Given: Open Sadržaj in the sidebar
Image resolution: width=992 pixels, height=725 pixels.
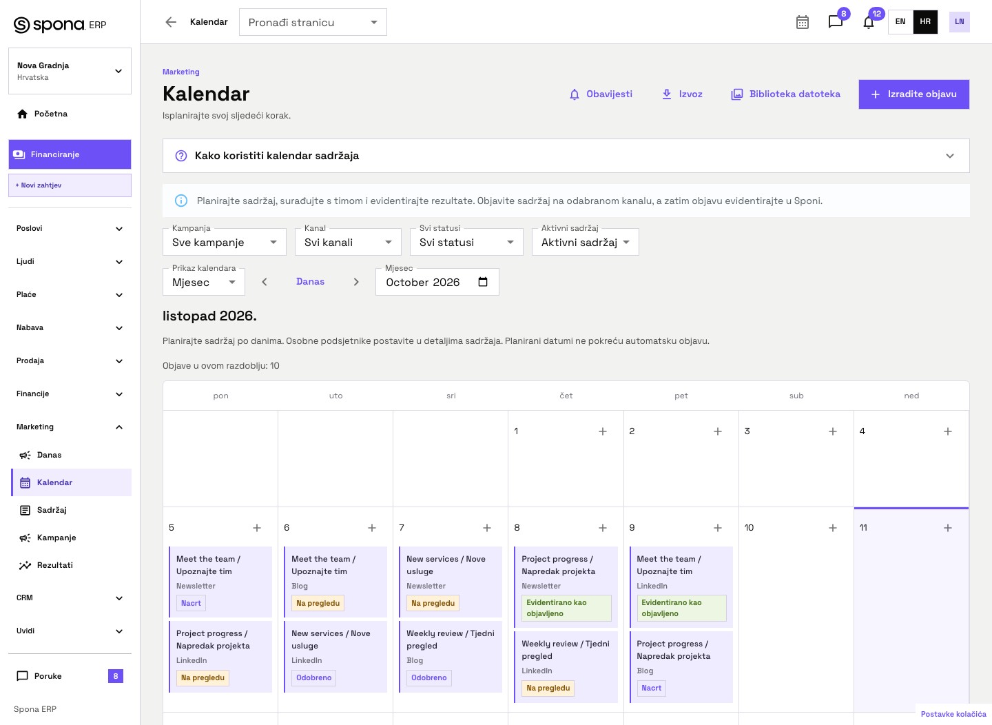Looking at the screenshot, I should (71, 510).
